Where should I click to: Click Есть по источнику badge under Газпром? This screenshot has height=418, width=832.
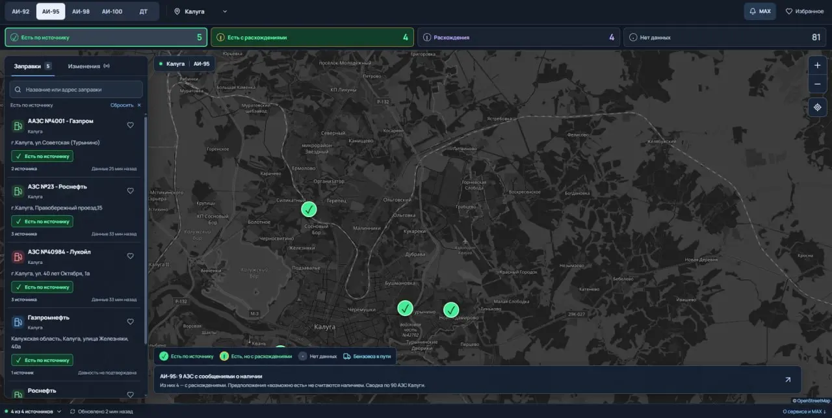pyautogui.click(x=42, y=156)
